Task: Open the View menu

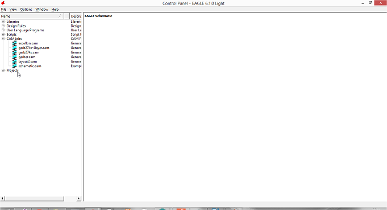Action: (x=13, y=9)
